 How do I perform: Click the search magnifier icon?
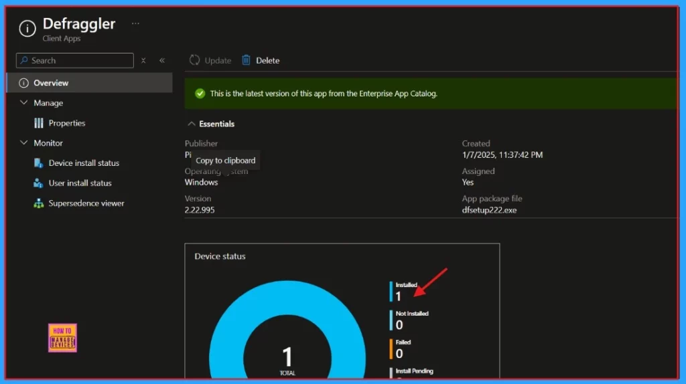click(24, 60)
